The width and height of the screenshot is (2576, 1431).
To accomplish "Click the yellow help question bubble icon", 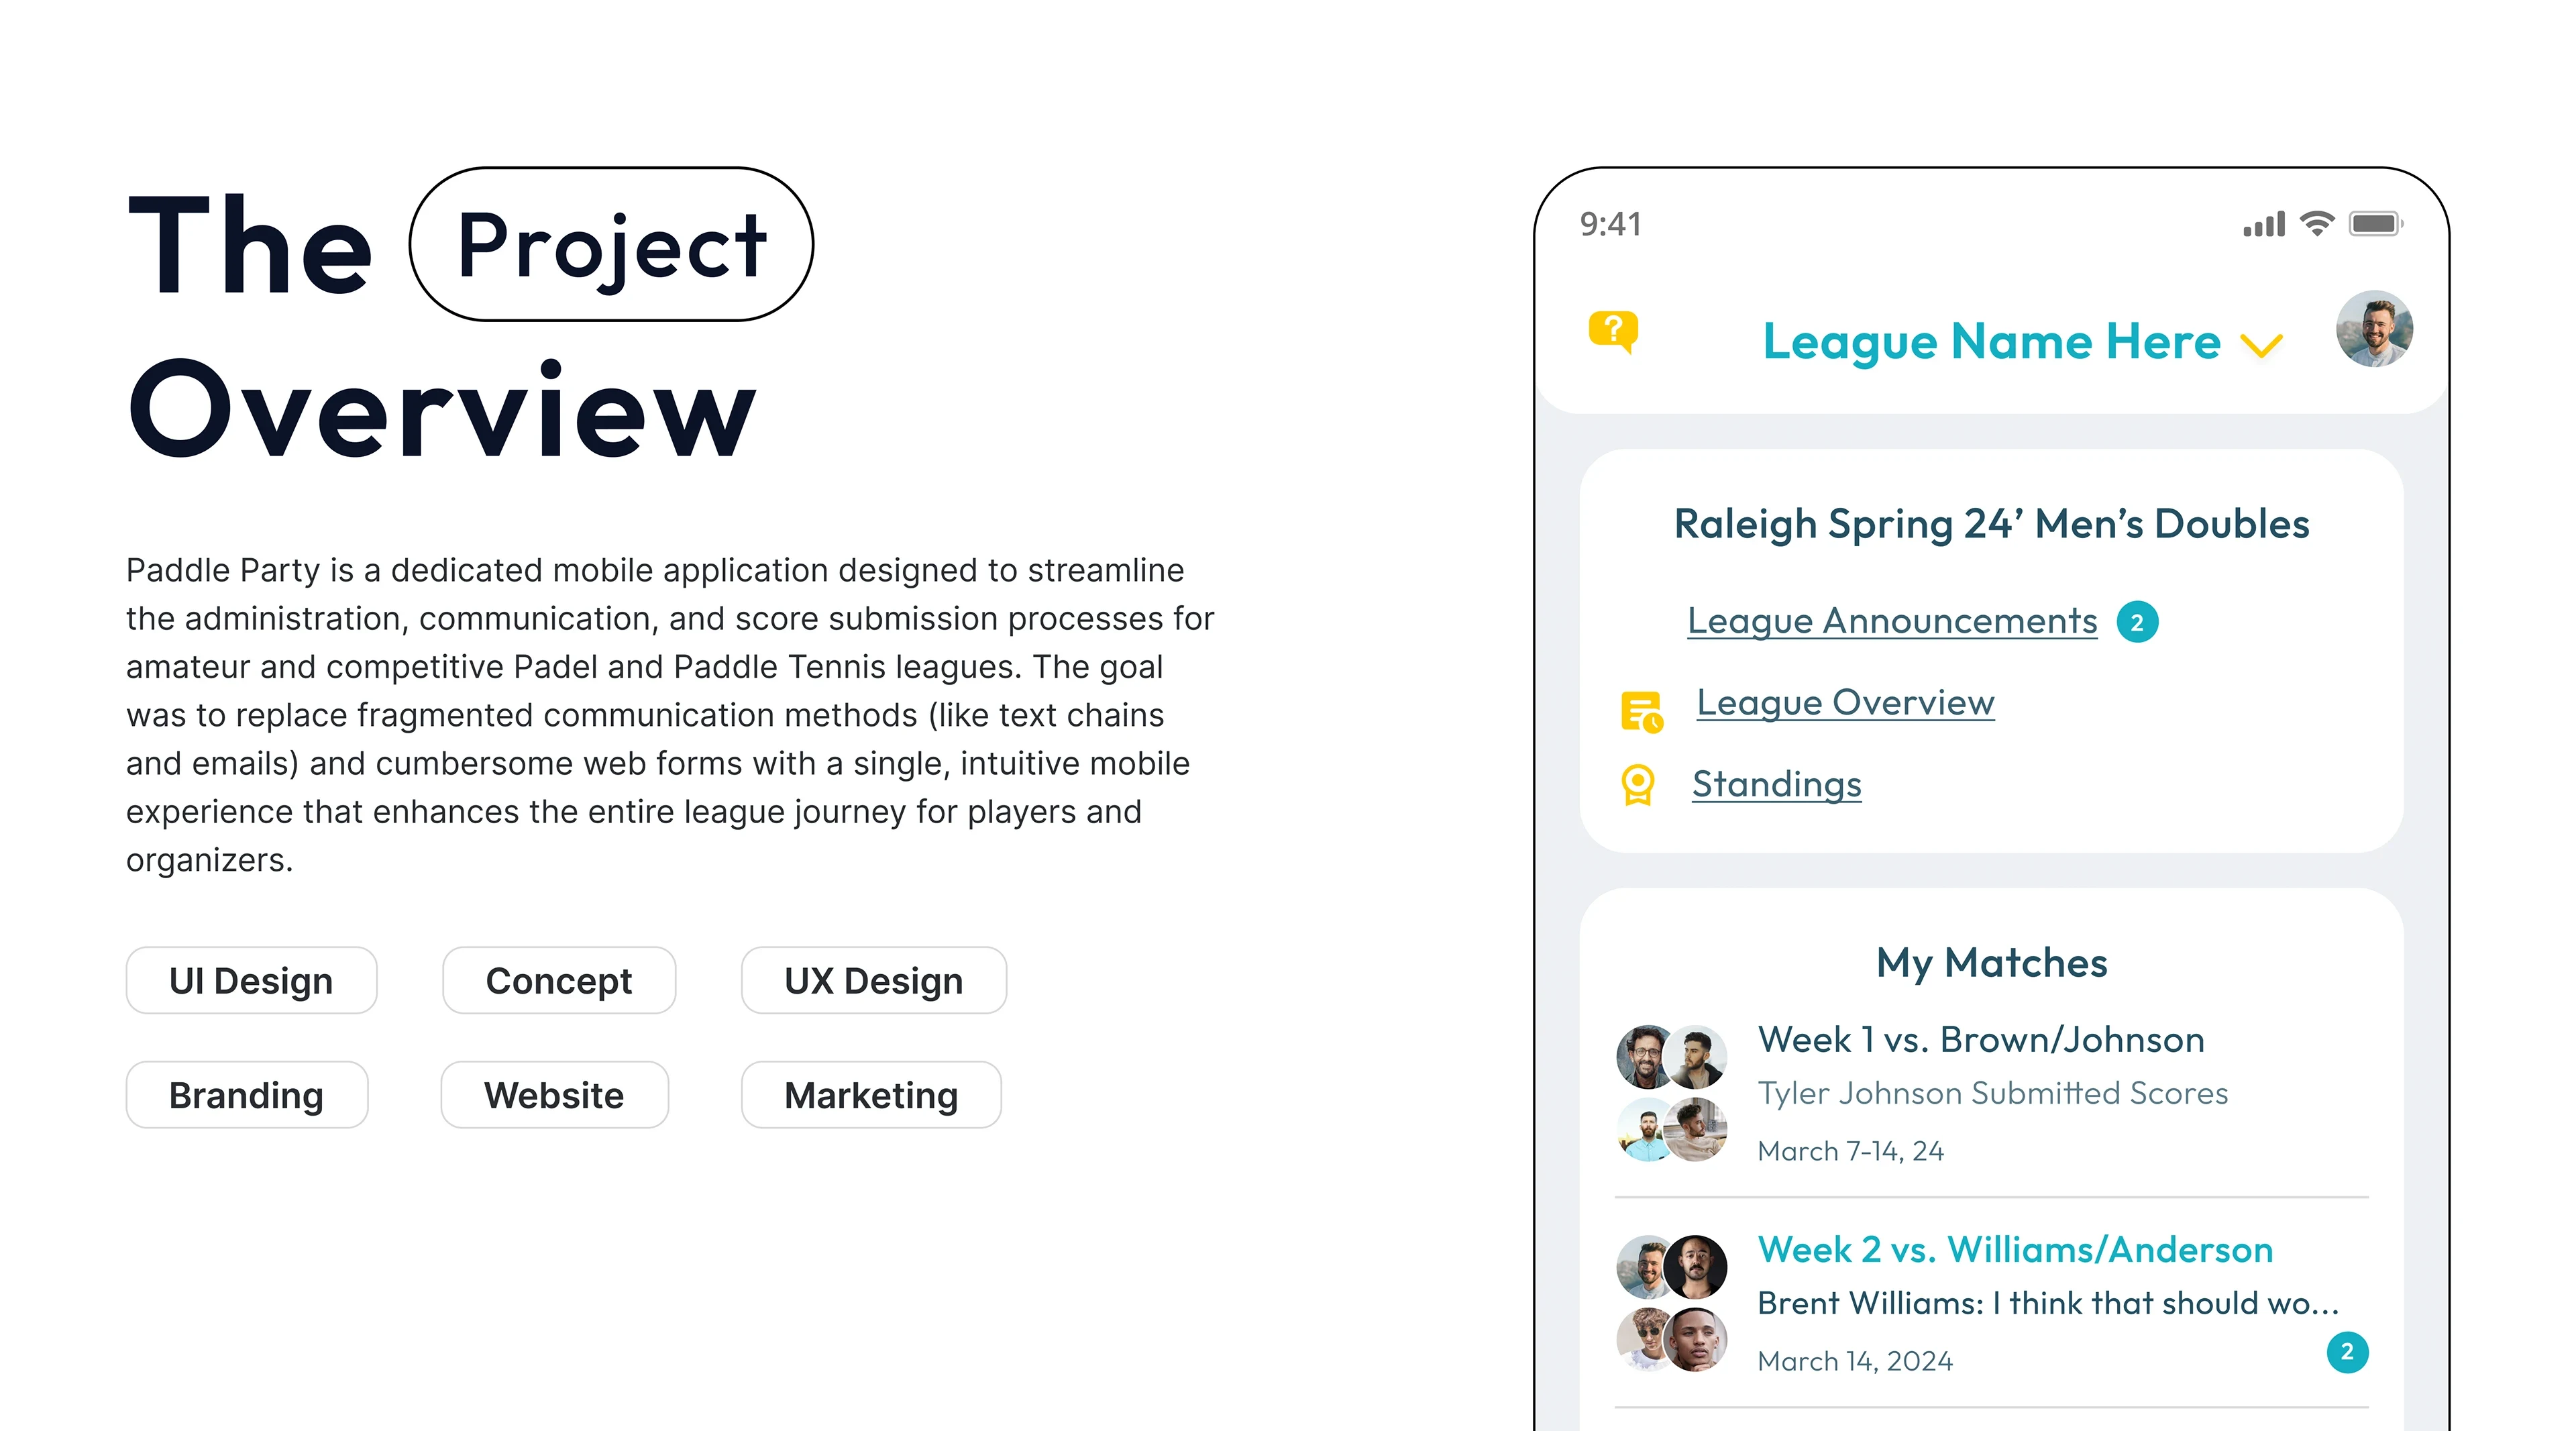I will click(1612, 331).
